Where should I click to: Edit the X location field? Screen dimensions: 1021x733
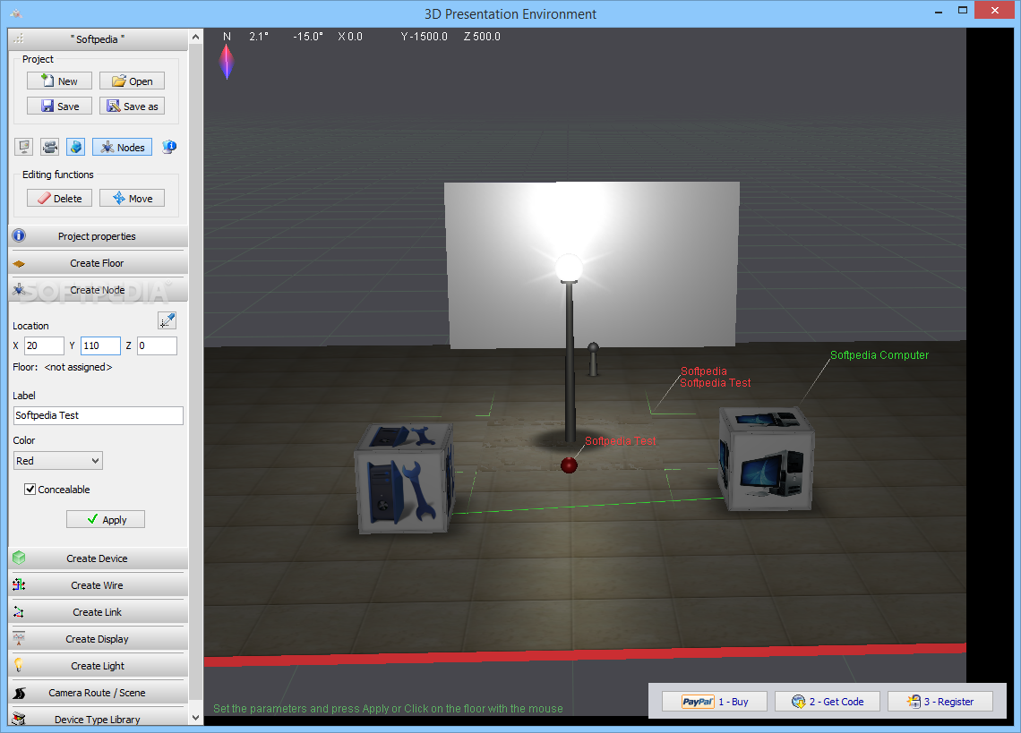[x=44, y=345]
